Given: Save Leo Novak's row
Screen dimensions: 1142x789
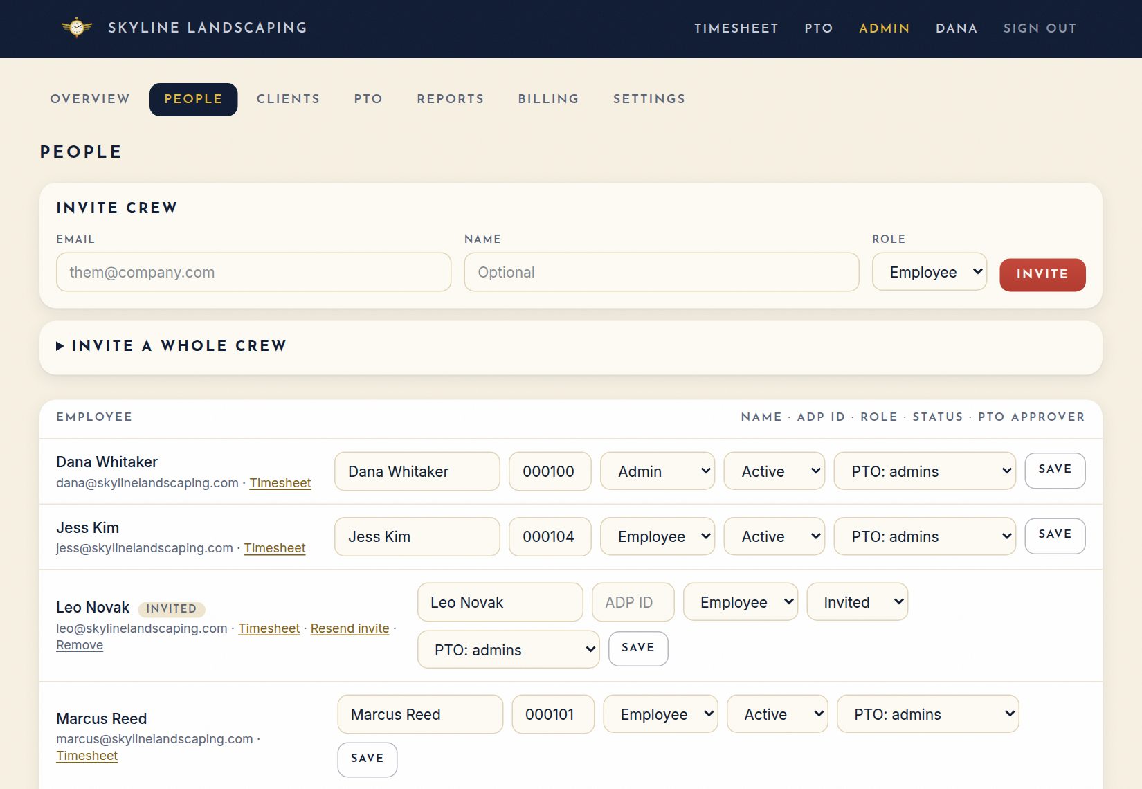Looking at the screenshot, I should pyautogui.click(x=638, y=649).
